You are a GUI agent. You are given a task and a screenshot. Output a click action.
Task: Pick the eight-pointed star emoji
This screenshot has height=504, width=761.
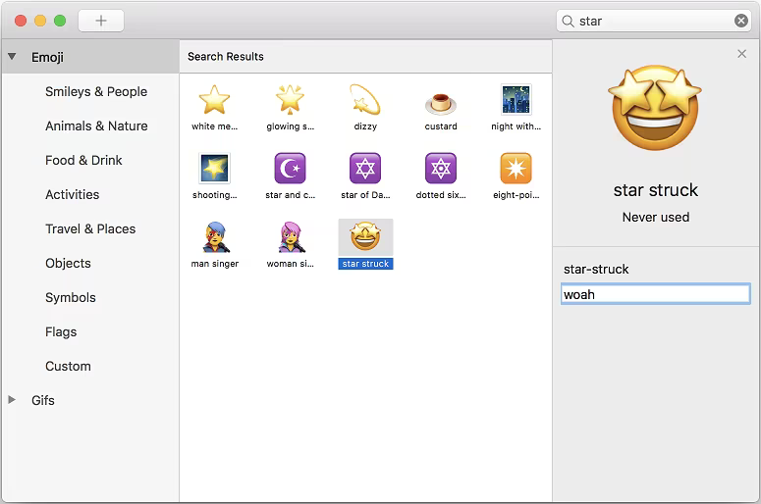point(516,168)
